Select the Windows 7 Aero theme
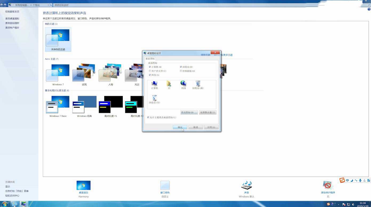The width and height of the screenshot is (371, 207). (x=58, y=74)
